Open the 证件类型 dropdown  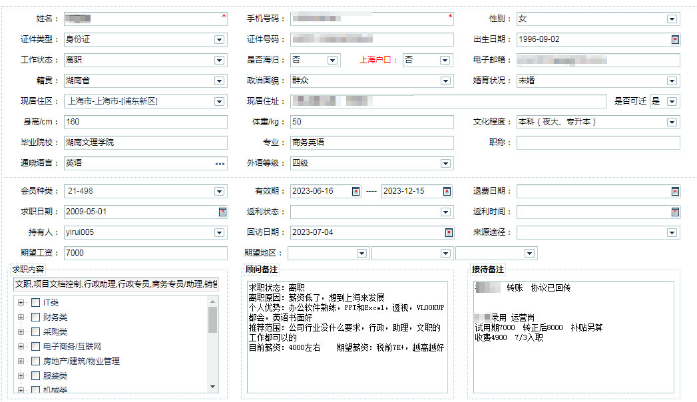click(x=219, y=39)
